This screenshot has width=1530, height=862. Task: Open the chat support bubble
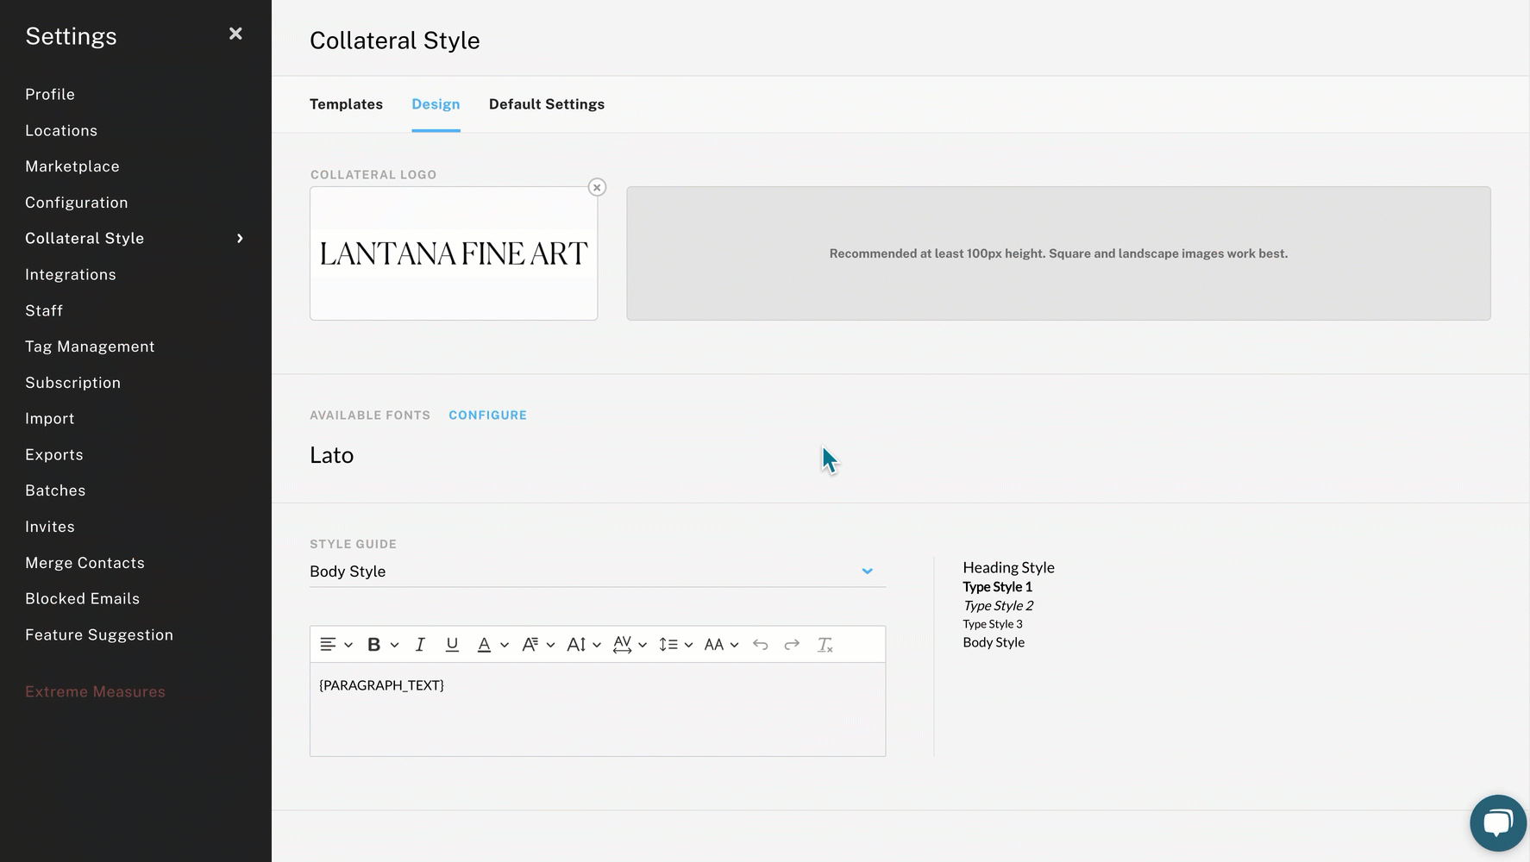(x=1497, y=822)
